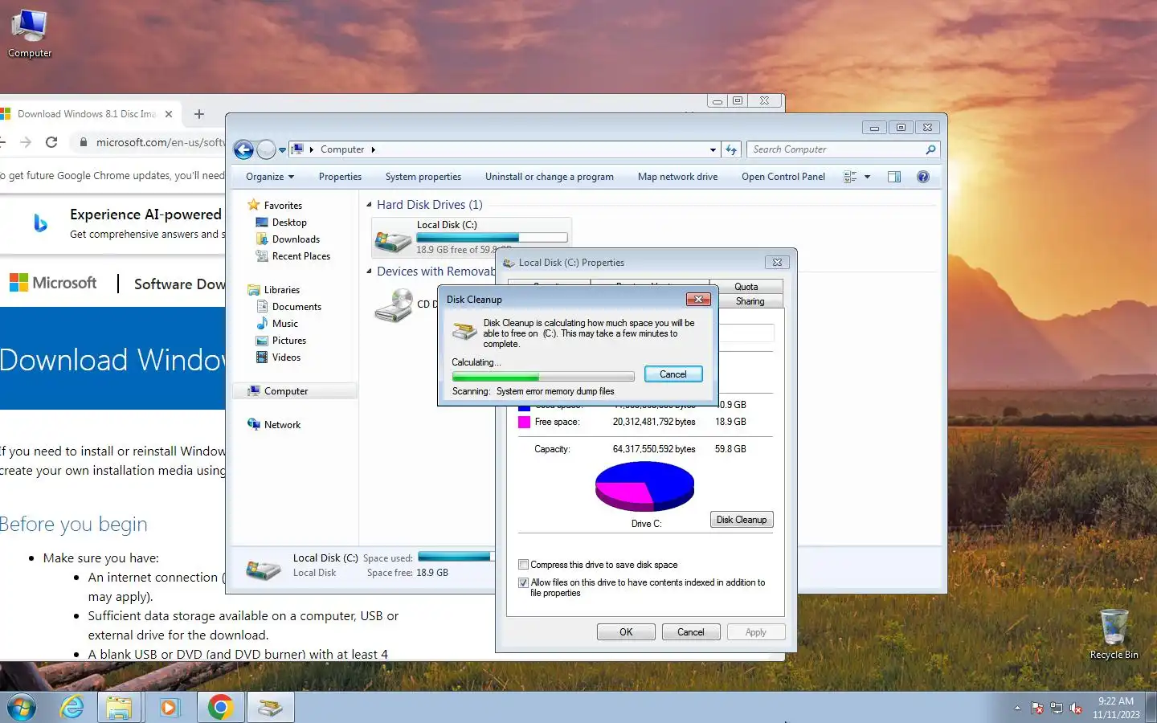Open the Organize dropdown menu
The height and width of the screenshot is (723, 1157).
pos(270,177)
